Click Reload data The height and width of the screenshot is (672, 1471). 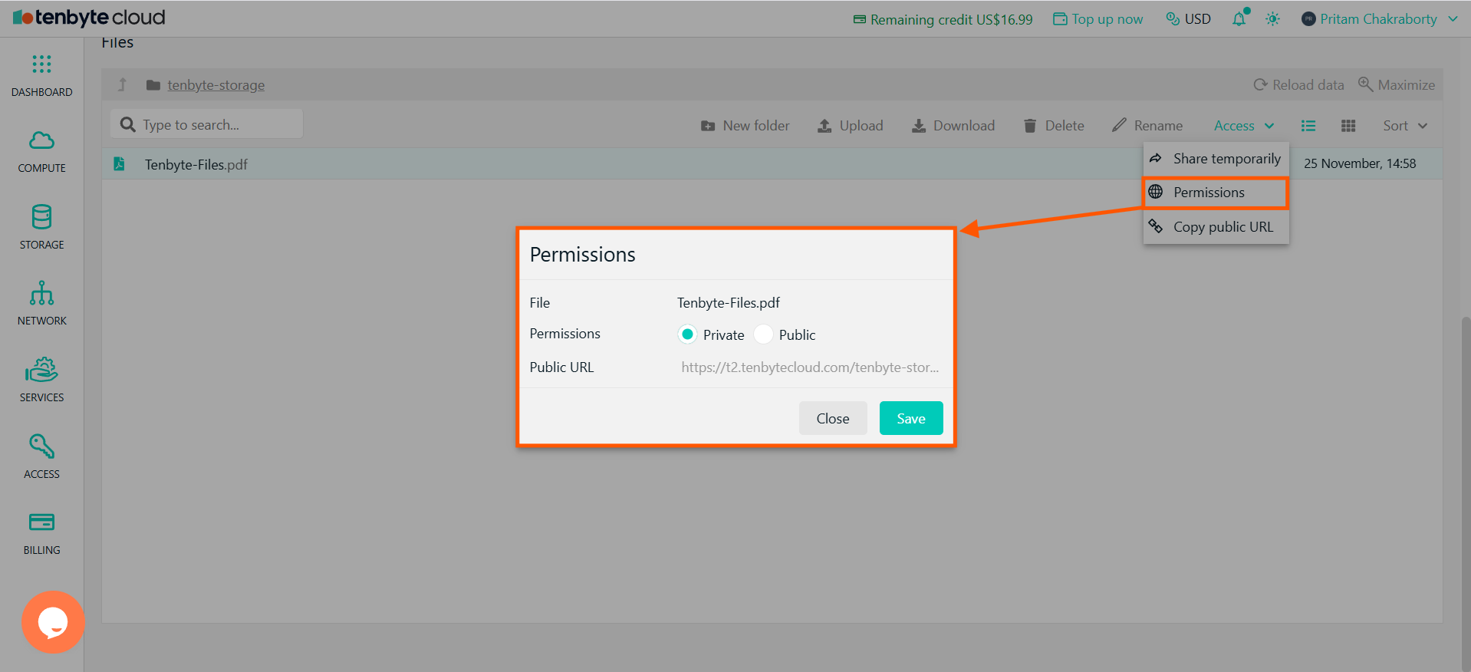pyautogui.click(x=1298, y=85)
